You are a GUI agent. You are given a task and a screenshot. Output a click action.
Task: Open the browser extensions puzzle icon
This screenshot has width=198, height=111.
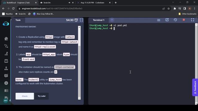175,9
